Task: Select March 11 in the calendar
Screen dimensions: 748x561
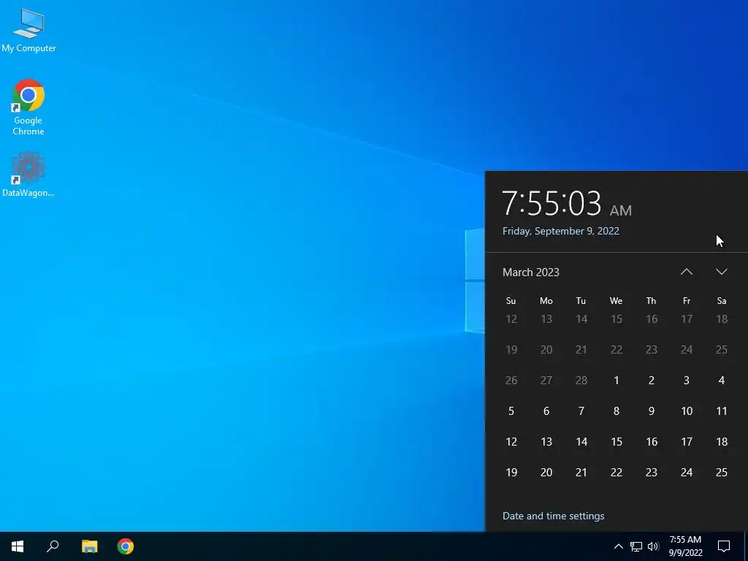Action: pos(721,411)
